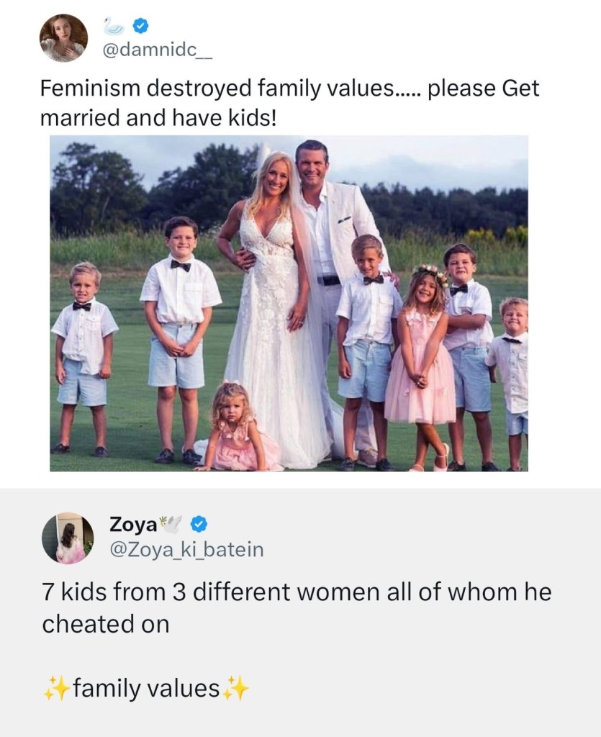Select the "cheated on" text line
Image resolution: width=601 pixels, height=737 pixels.
(105, 624)
